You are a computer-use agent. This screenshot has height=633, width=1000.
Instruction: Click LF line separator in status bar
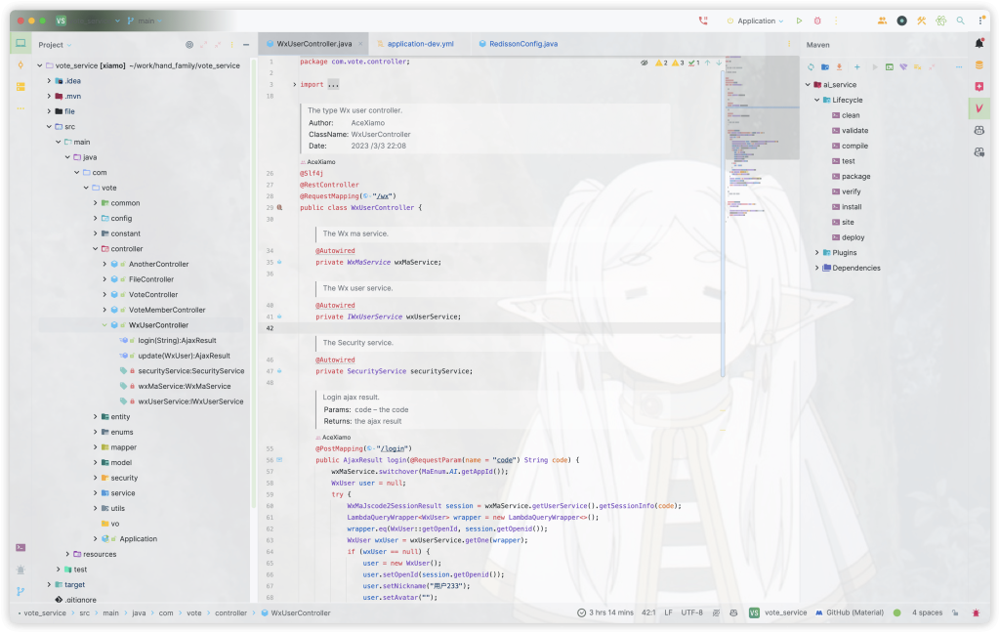[668, 612]
